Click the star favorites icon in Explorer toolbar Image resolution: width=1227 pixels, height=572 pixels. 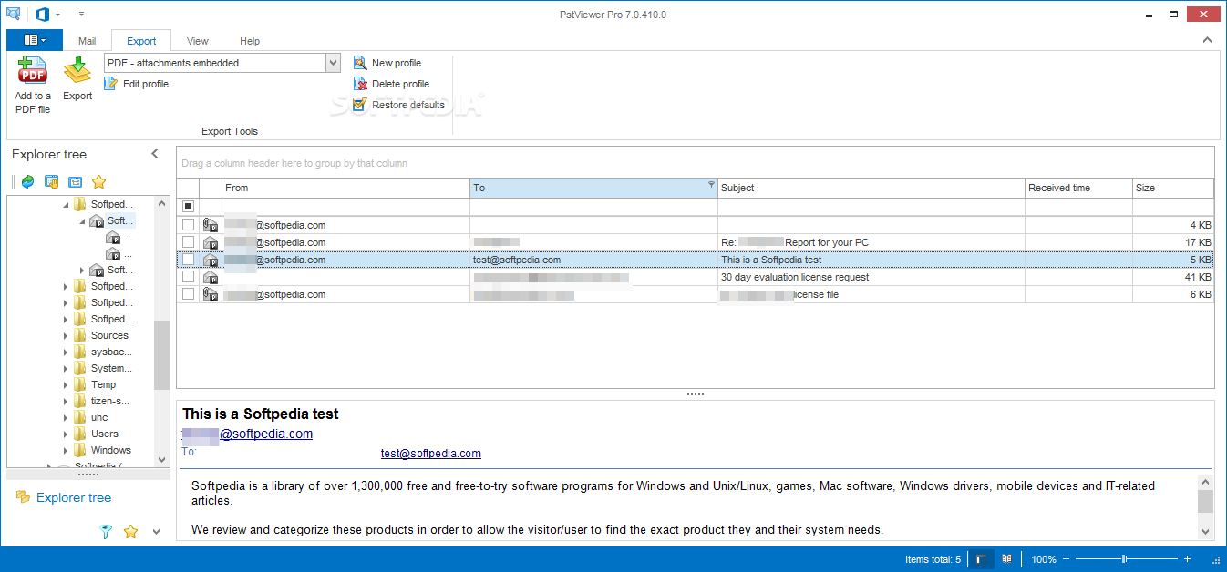coord(99,181)
